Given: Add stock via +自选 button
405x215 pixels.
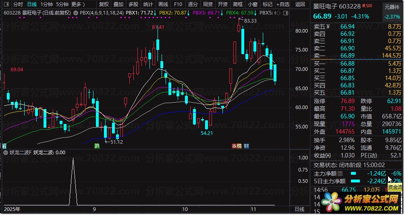Looking at the screenshot, I should pos(283,4).
